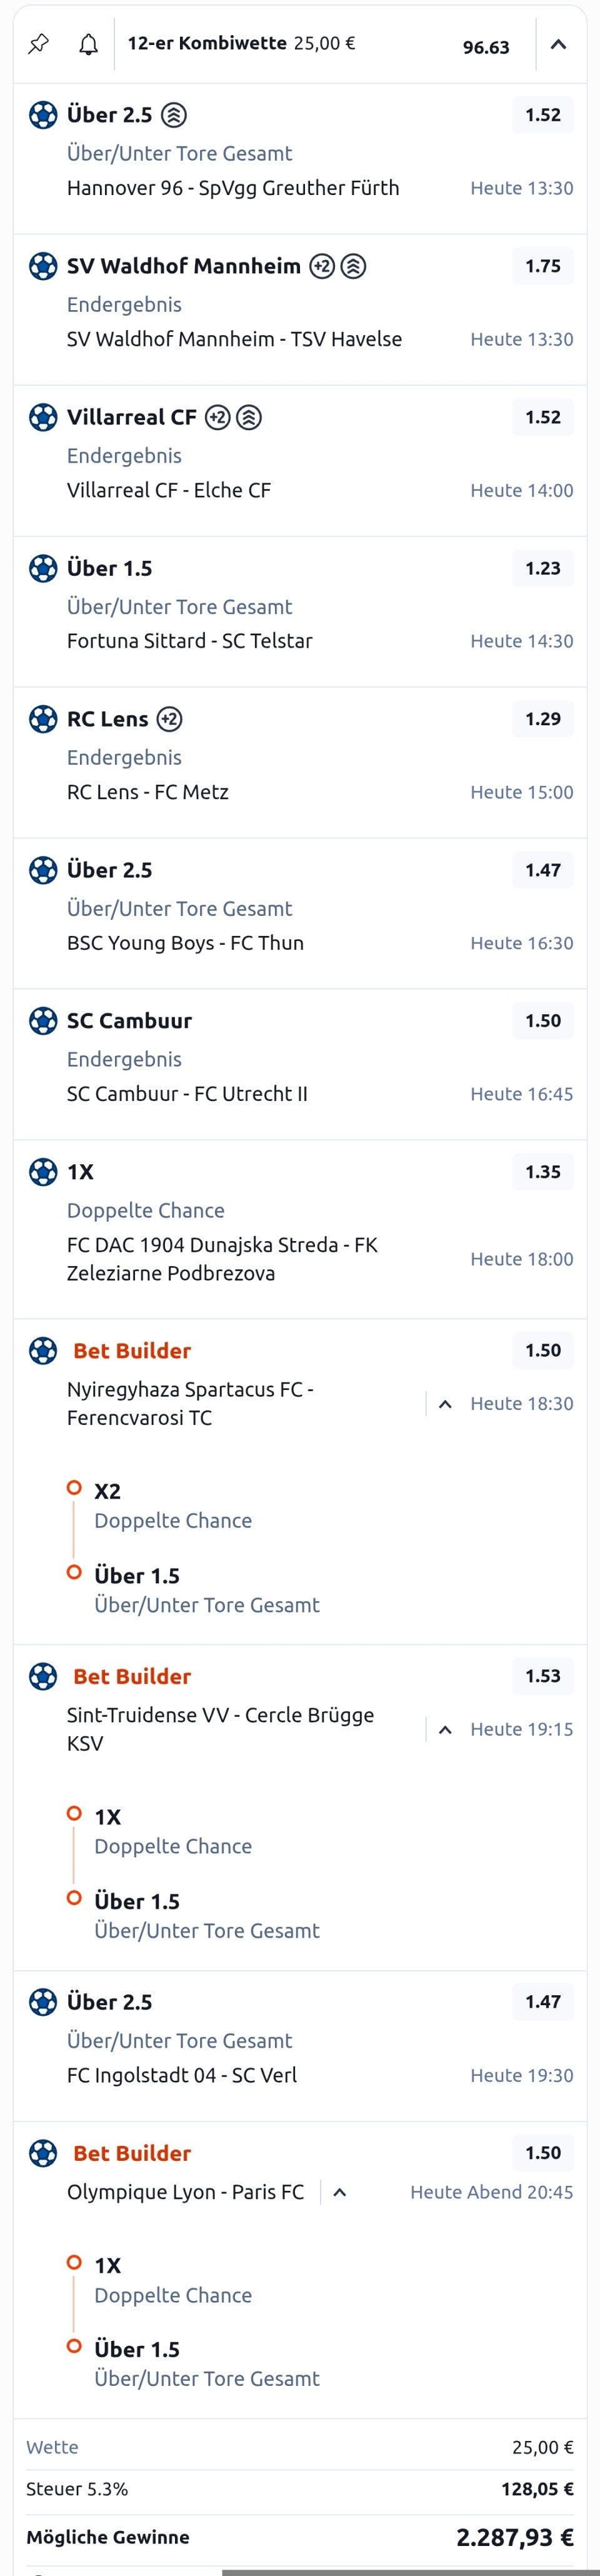This screenshot has height=2576, width=600.
Task: Click the 1.47 odds for BSC Young Boys
Action: point(543,870)
